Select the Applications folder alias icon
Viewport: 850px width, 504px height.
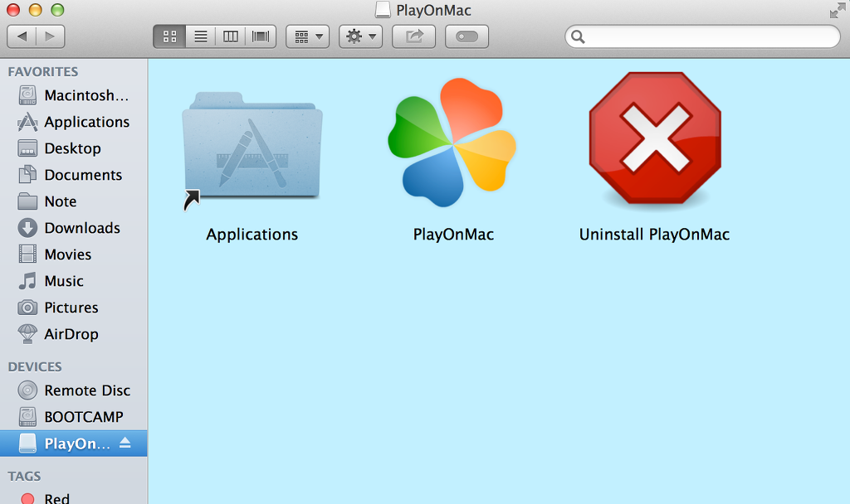point(252,150)
